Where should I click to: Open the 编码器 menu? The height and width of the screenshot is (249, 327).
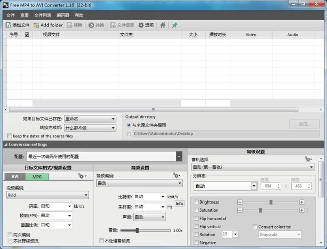coord(62,15)
